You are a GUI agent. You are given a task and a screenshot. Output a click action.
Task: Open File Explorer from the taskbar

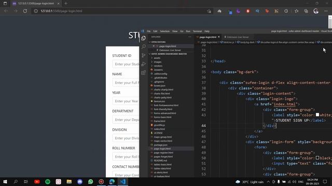(x=69, y=181)
